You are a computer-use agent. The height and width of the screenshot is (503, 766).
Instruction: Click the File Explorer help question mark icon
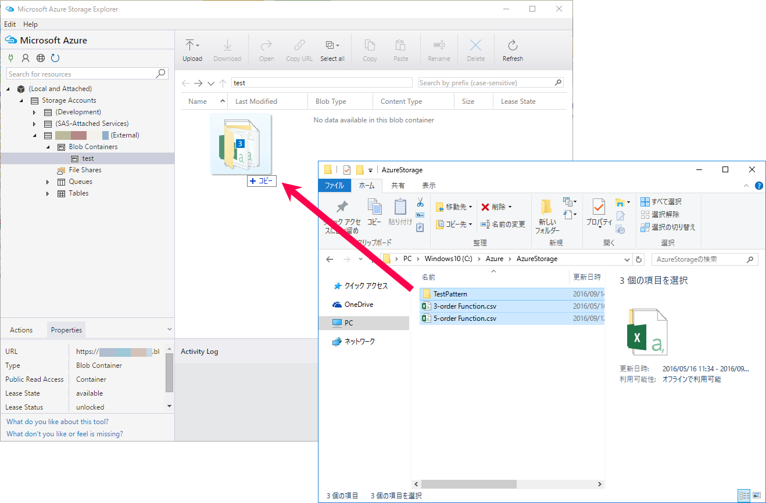tap(758, 186)
